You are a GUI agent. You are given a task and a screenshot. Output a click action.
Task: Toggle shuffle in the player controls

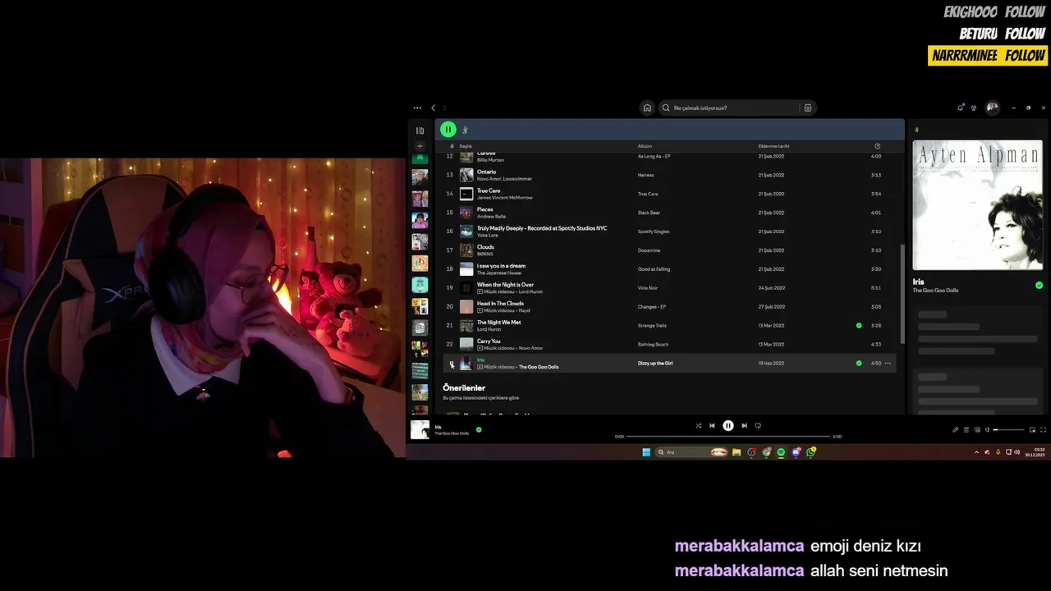coord(698,425)
